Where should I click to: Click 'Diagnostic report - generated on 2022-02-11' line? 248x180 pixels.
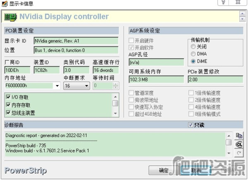(46, 135)
